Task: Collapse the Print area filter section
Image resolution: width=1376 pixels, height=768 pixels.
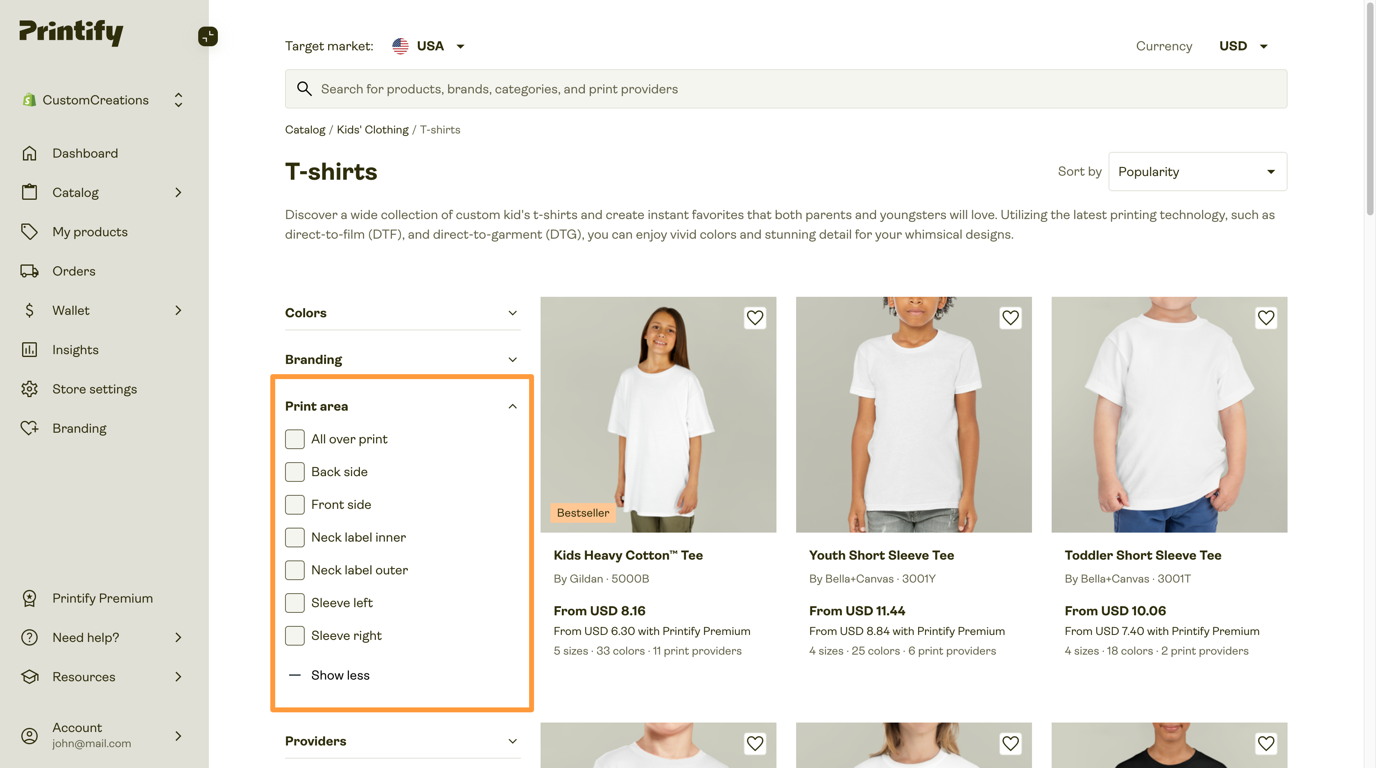Action: pos(403,407)
